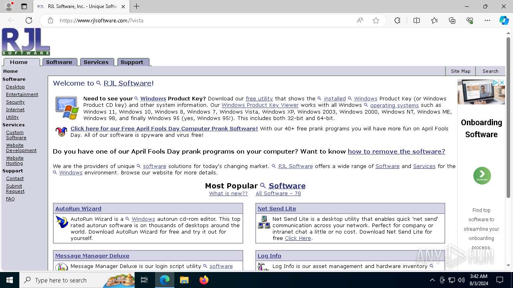Open Website Development sidebar link
Image resolution: width=513 pixels, height=288 pixels.
pos(21,148)
